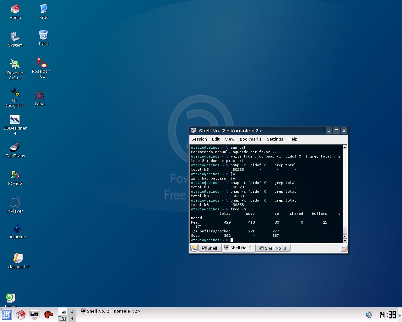Click the 'free -m' command text

[238, 209]
